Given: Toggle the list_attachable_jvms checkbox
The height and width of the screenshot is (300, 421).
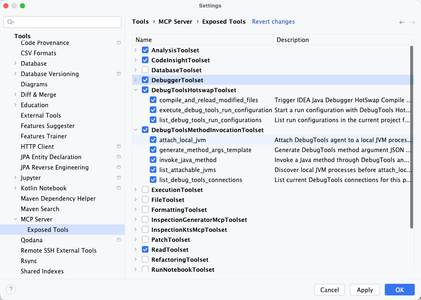Looking at the screenshot, I should tap(153, 170).
